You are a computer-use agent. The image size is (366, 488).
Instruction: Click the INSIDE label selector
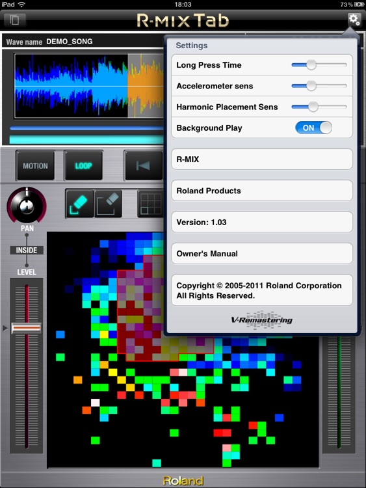pyautogui.click(x=27, y=251)
